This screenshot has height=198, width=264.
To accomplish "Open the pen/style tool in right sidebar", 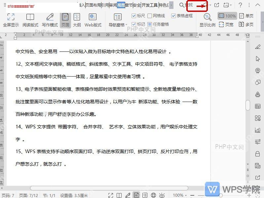I will tap(258, 47).
